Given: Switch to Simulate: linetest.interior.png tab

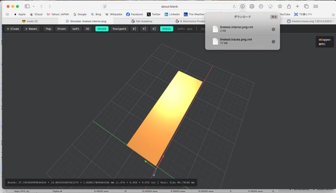Looking at the screenshot, I should [86, 21].
